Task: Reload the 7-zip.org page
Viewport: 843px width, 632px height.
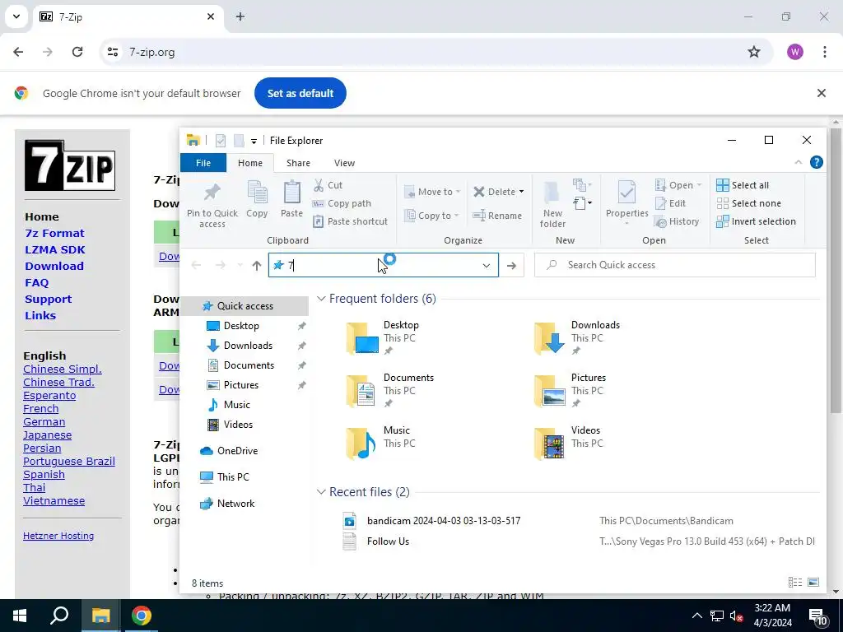Action: tap(77, 52)
